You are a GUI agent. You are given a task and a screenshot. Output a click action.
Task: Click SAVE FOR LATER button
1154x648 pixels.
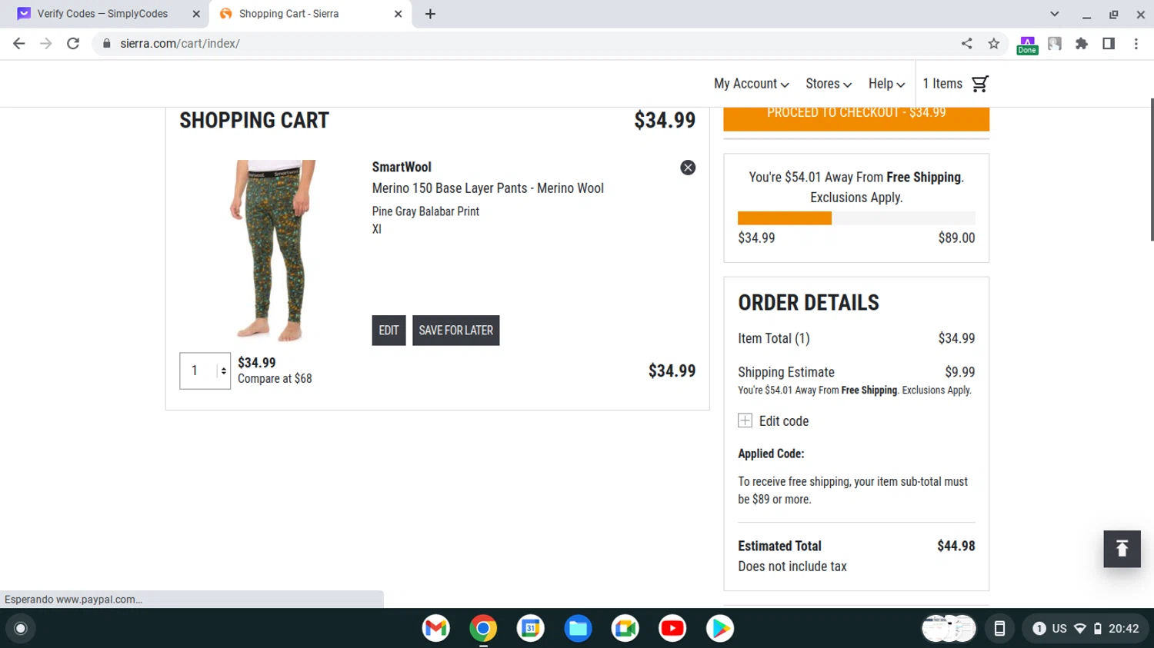pos(456,331)
